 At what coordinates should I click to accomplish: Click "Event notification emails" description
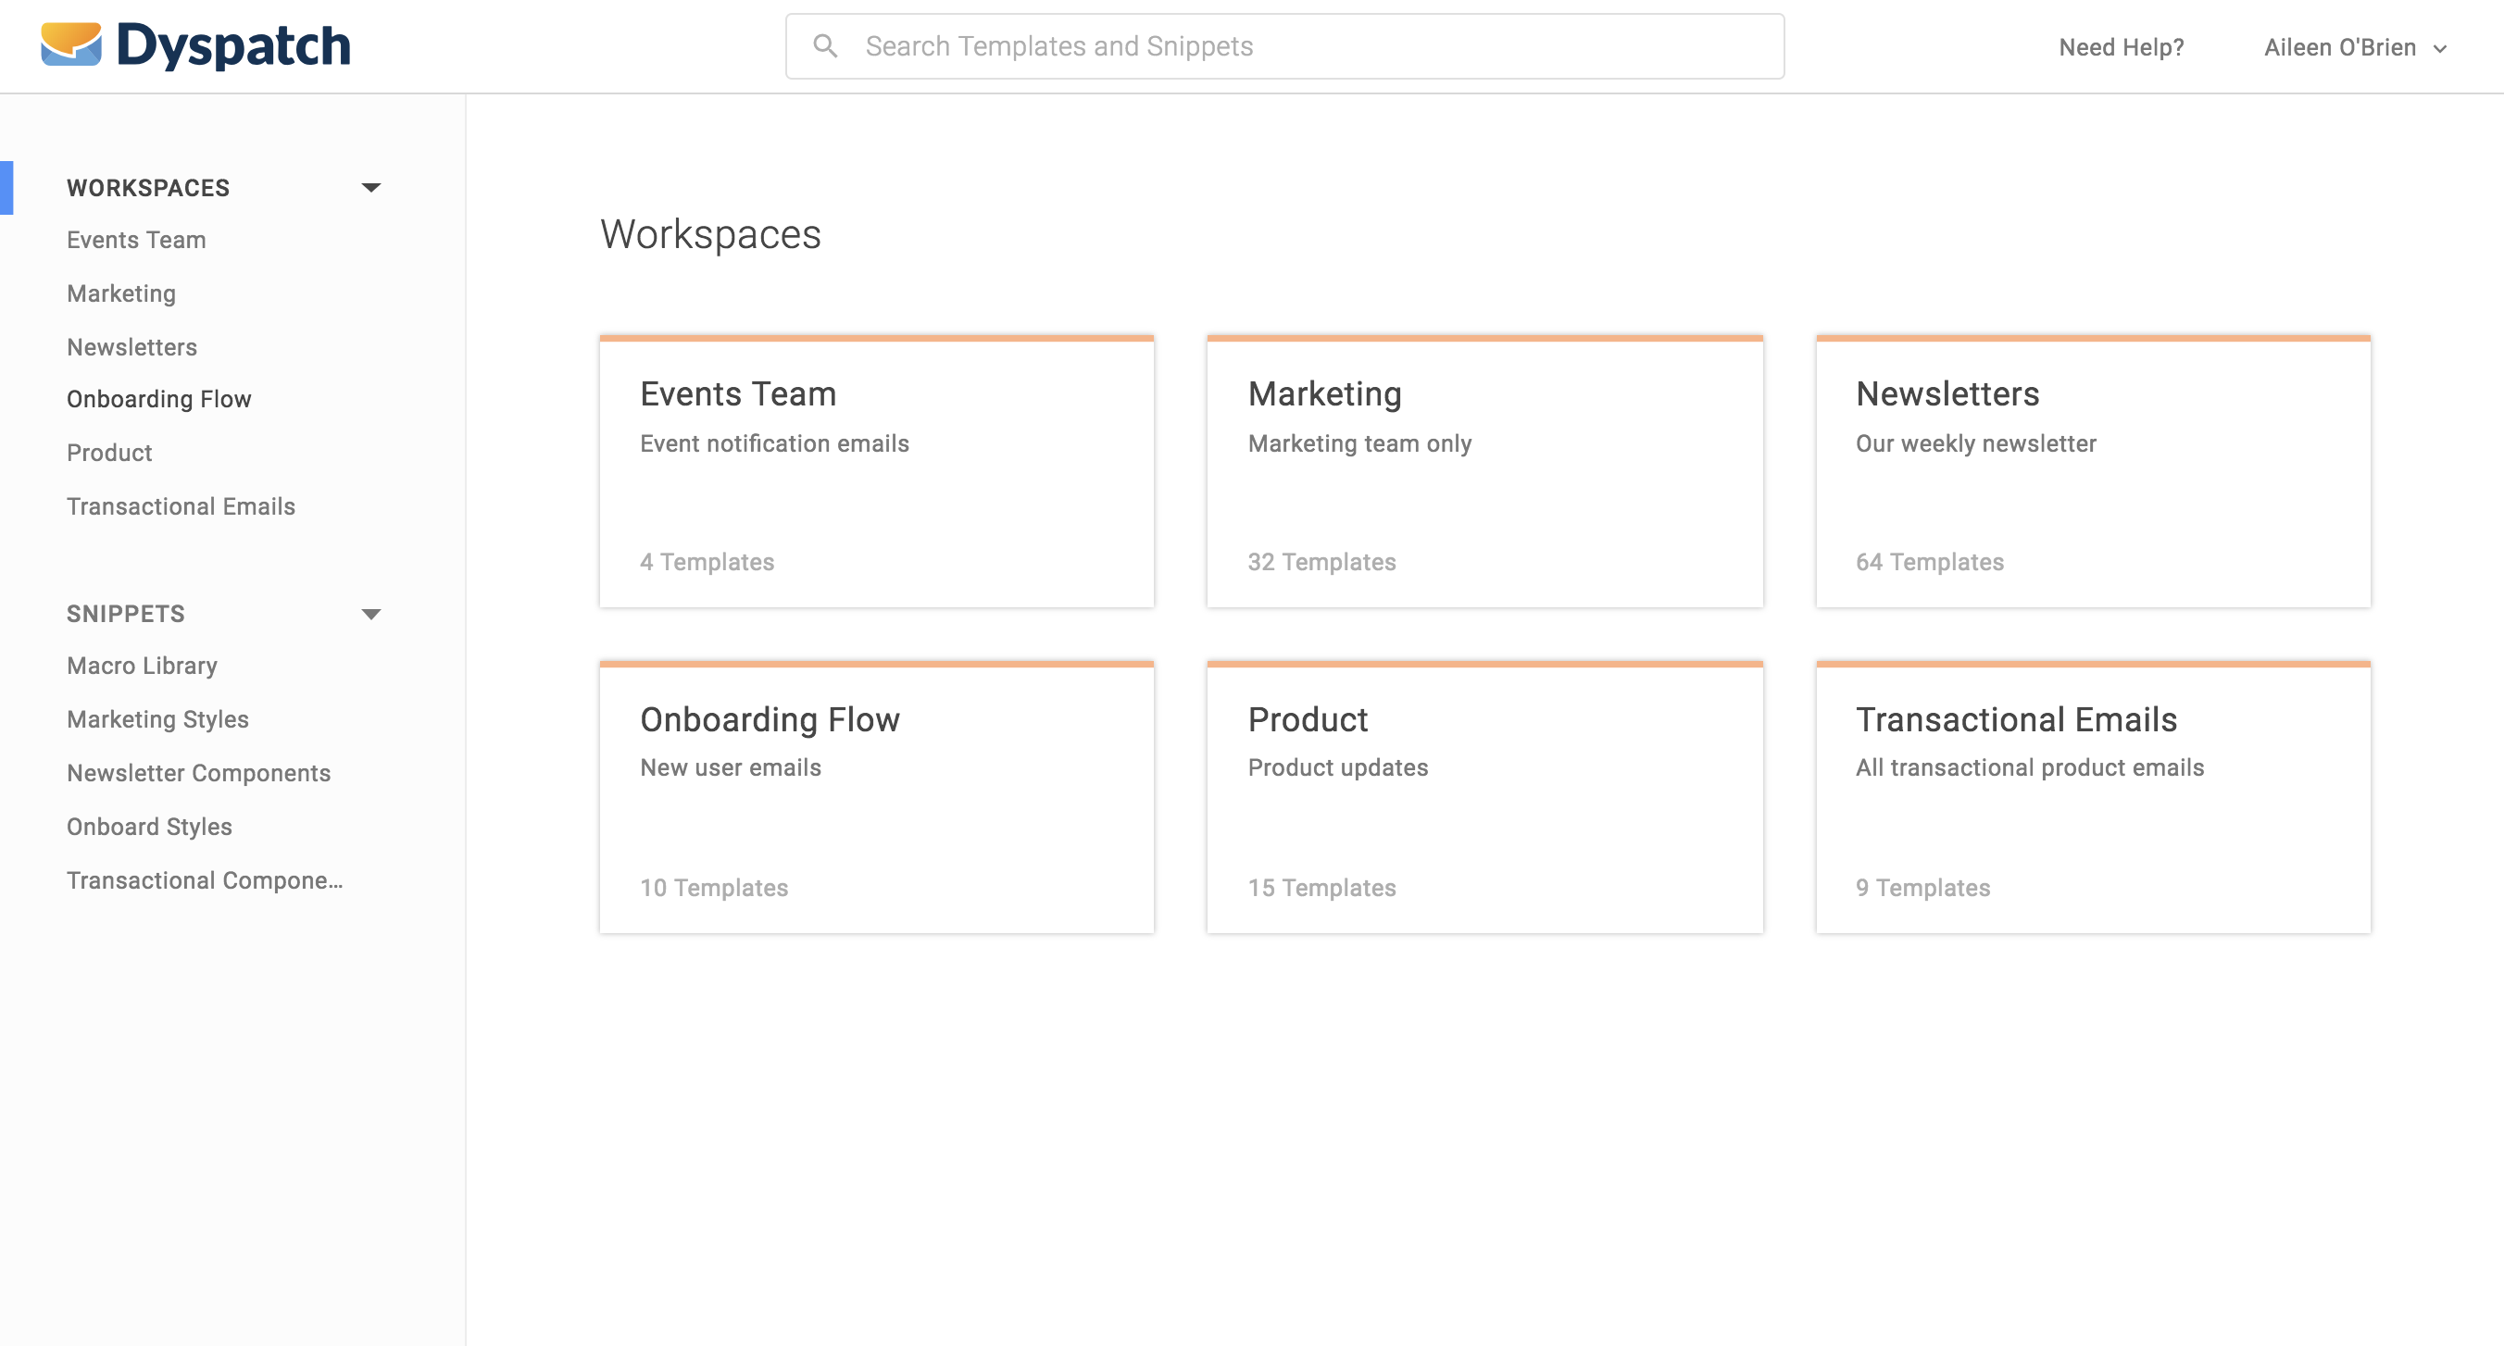pyautogui.click(x=774, y=443)
